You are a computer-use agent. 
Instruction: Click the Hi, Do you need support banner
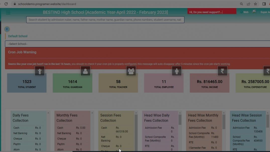click(x=212, y=11)
